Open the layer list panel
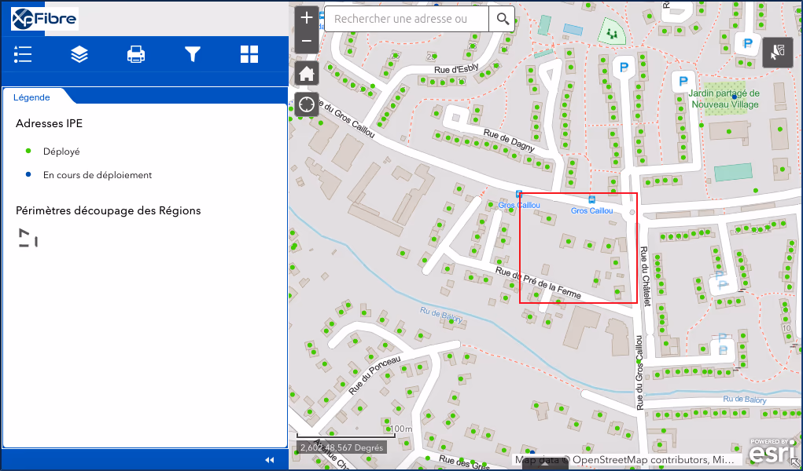Viewport: 803px width, 471px height. pos(79,54)
